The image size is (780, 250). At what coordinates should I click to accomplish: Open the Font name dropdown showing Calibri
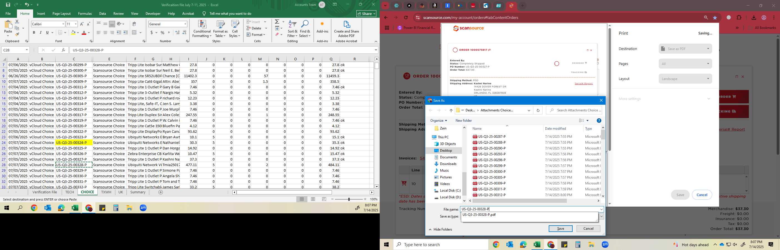pyautogui.click(x=63, y=24)
